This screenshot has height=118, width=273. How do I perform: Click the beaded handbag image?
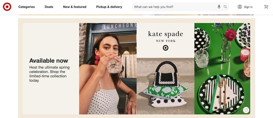166,74
